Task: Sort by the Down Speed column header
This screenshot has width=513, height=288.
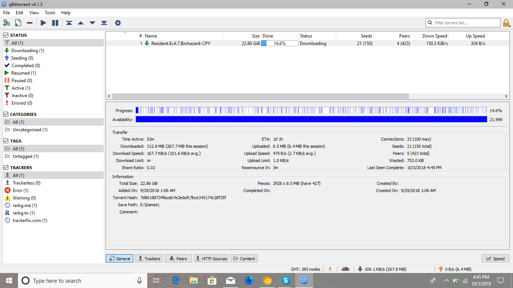Action: pos(430,36)
